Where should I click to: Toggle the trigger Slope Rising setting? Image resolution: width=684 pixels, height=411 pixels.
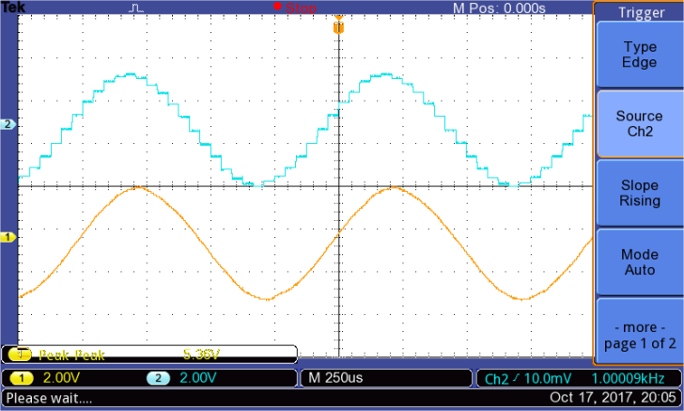(639, 194)
